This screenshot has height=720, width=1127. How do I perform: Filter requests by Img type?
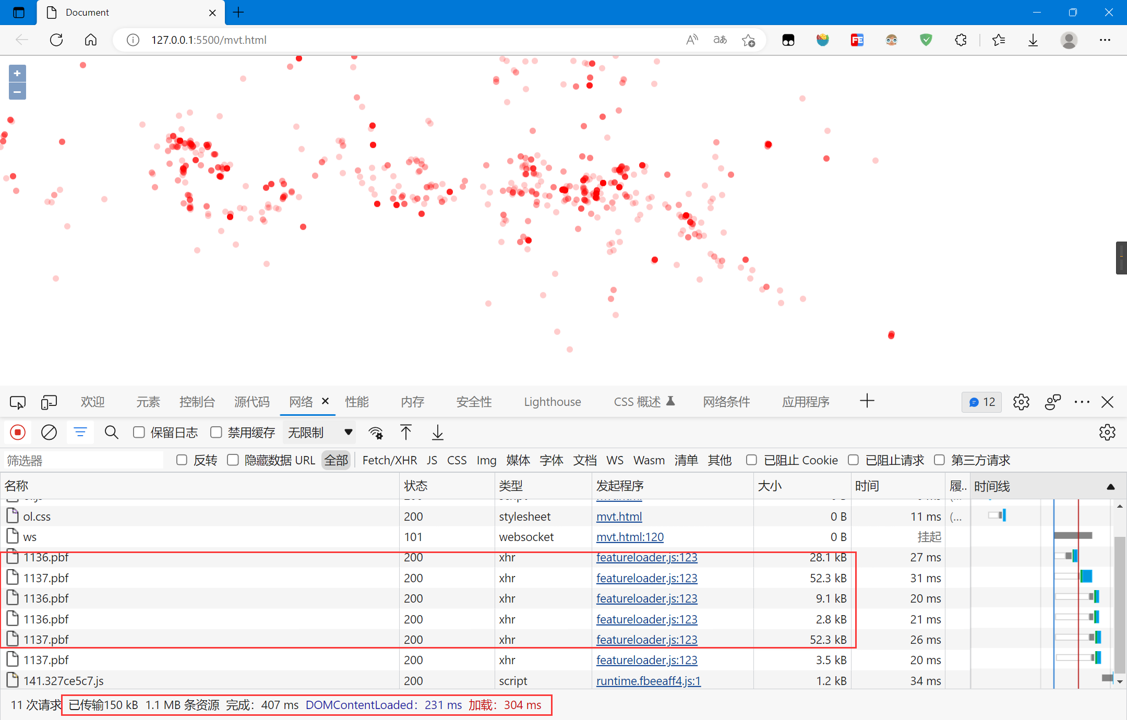486,460
